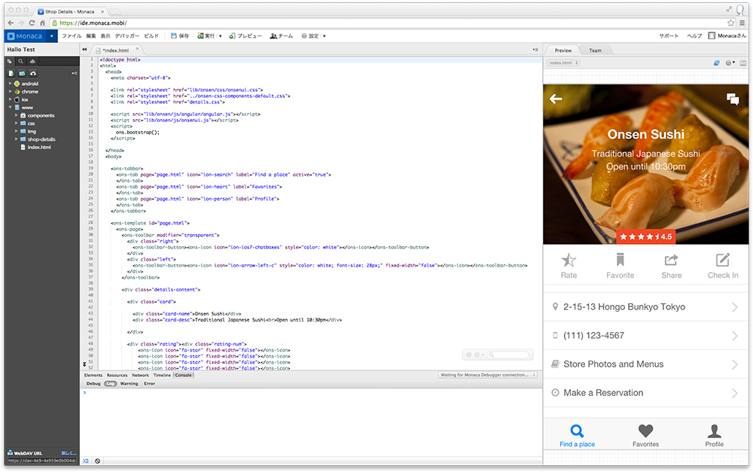753x472 pixels.
Task: Tap the Check In icon
Action: point(722,260)
